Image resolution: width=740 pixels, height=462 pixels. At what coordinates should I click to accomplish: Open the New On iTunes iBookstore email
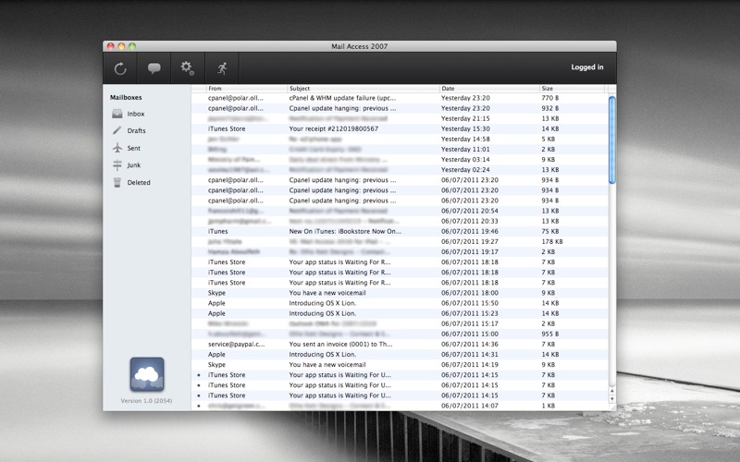click(x=400, y=232)
